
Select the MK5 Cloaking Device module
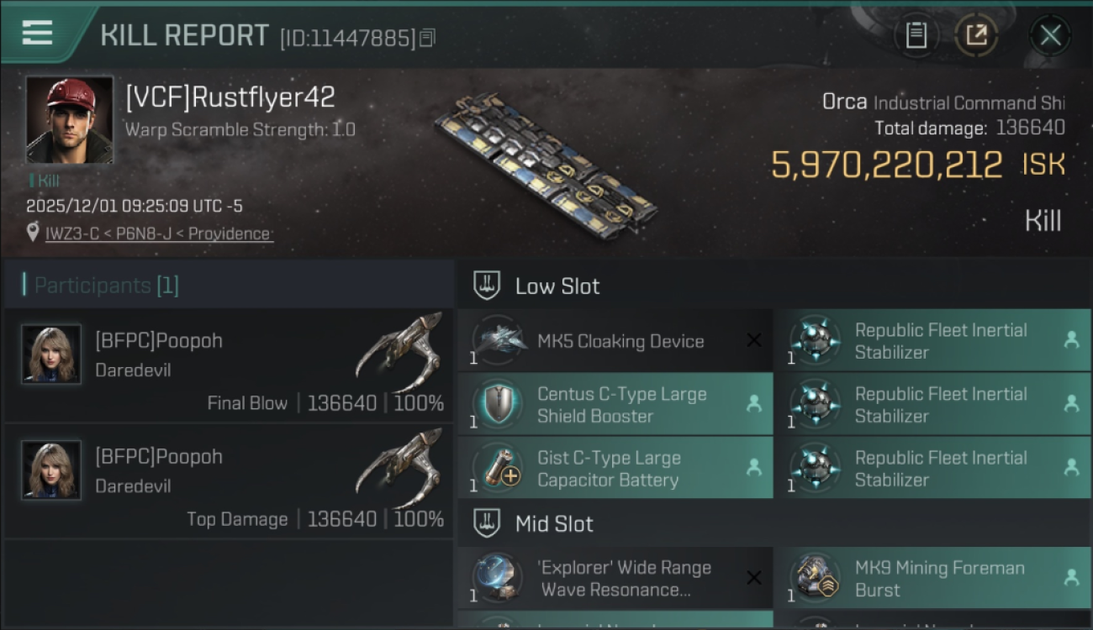(x=615, y=340)
